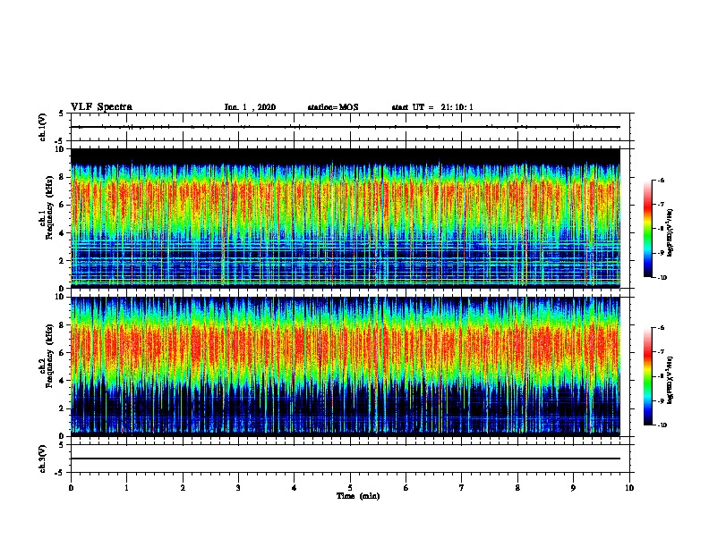Click the ch.1 spectrogram color scale bar
709x547 pixels.
click(647, 229)
